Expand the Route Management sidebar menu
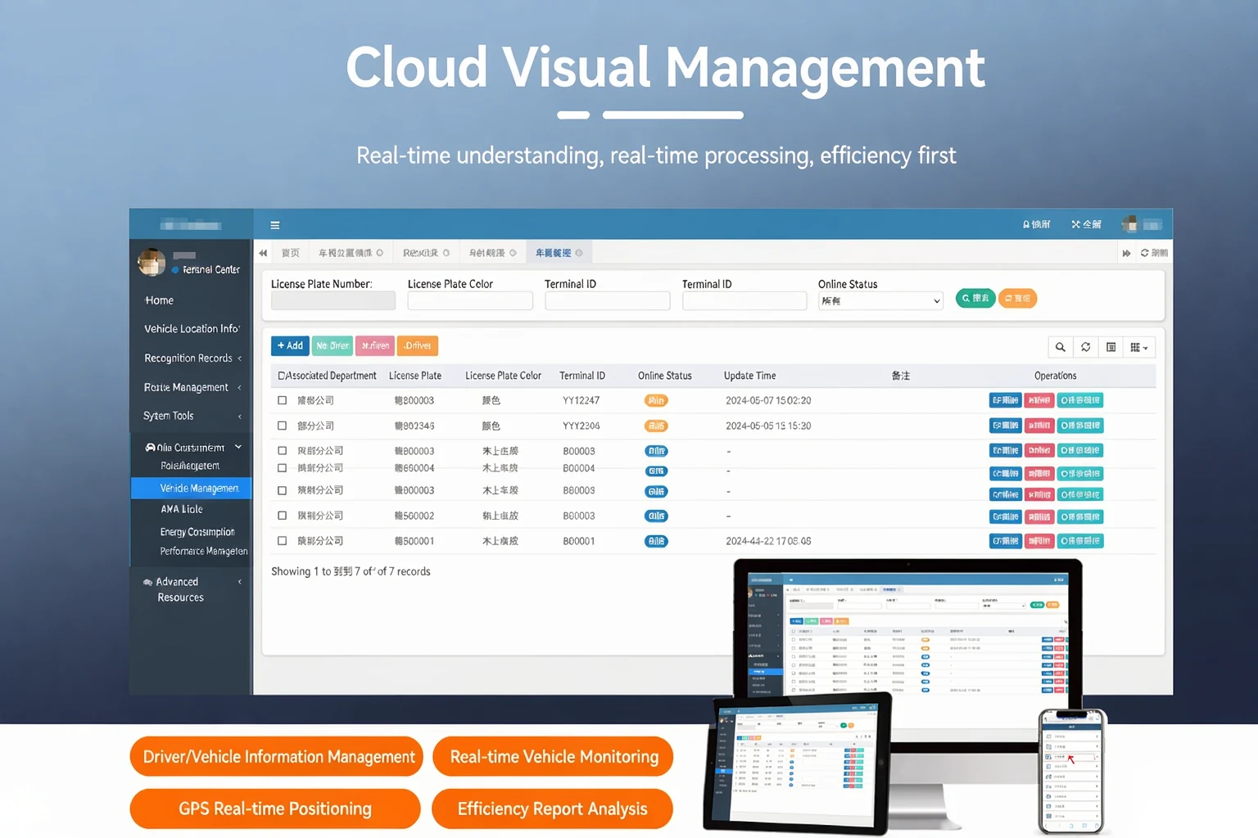This screenshot has width=1258, height=838. point(191,387)
